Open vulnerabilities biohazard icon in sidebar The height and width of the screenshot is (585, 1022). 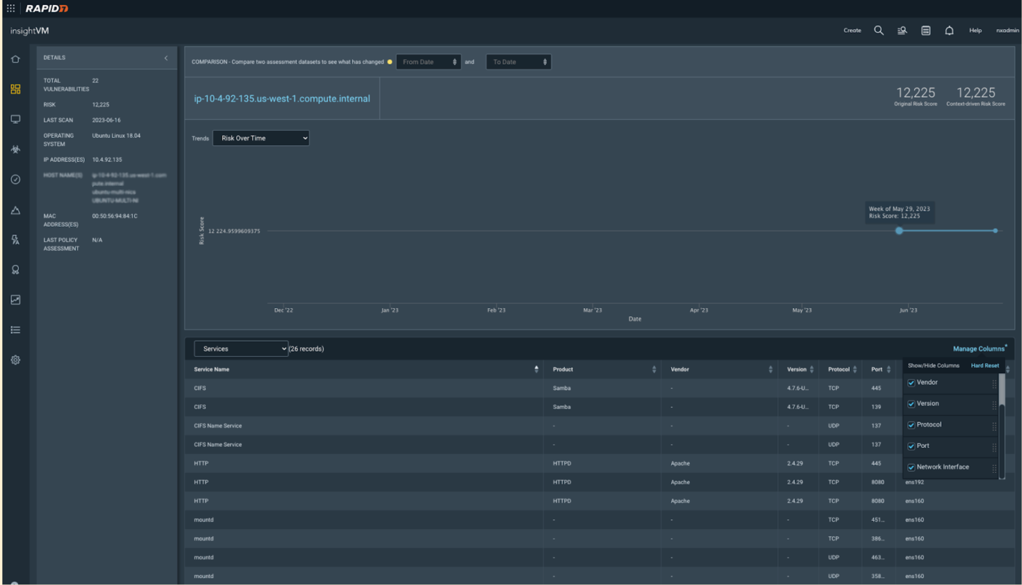pos(15,149)
